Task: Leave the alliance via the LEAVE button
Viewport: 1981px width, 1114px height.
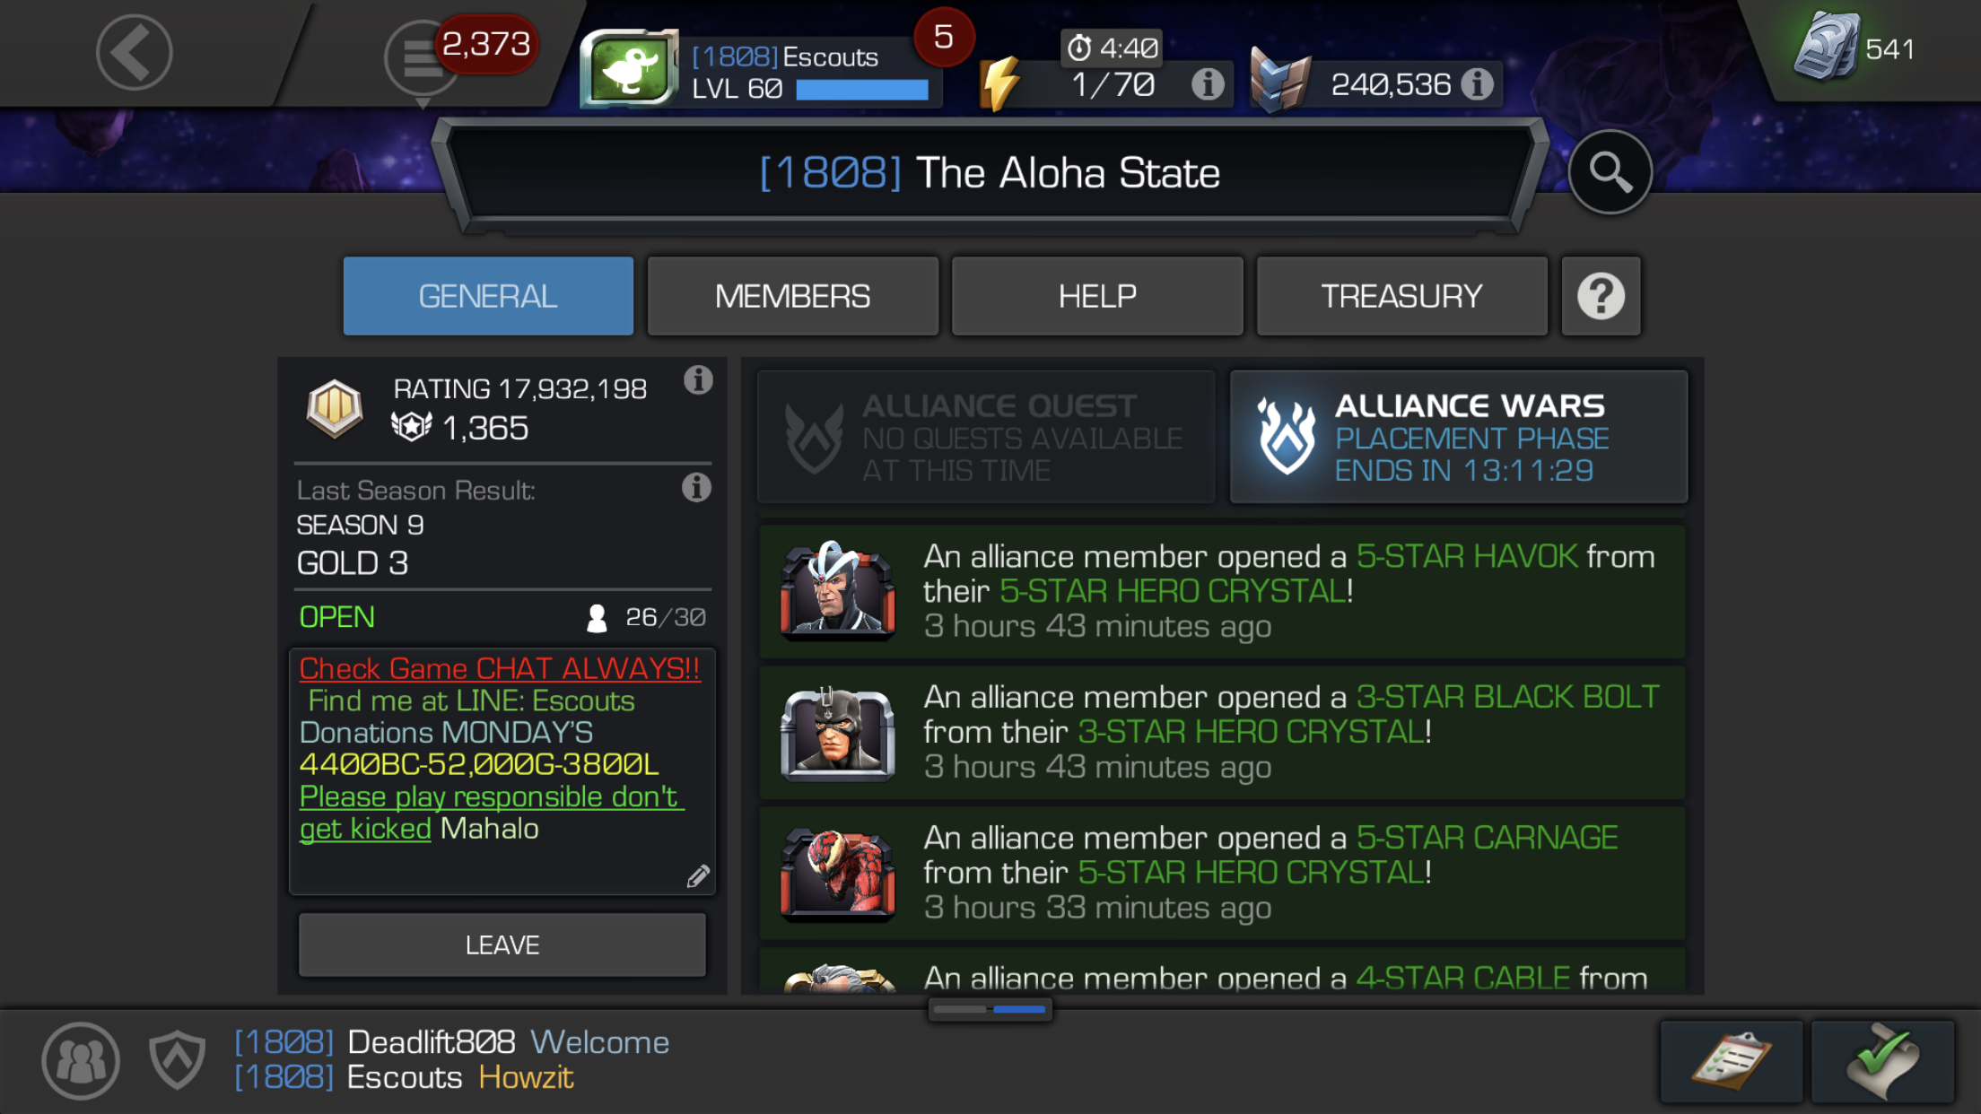Action: tap(502, 944)
